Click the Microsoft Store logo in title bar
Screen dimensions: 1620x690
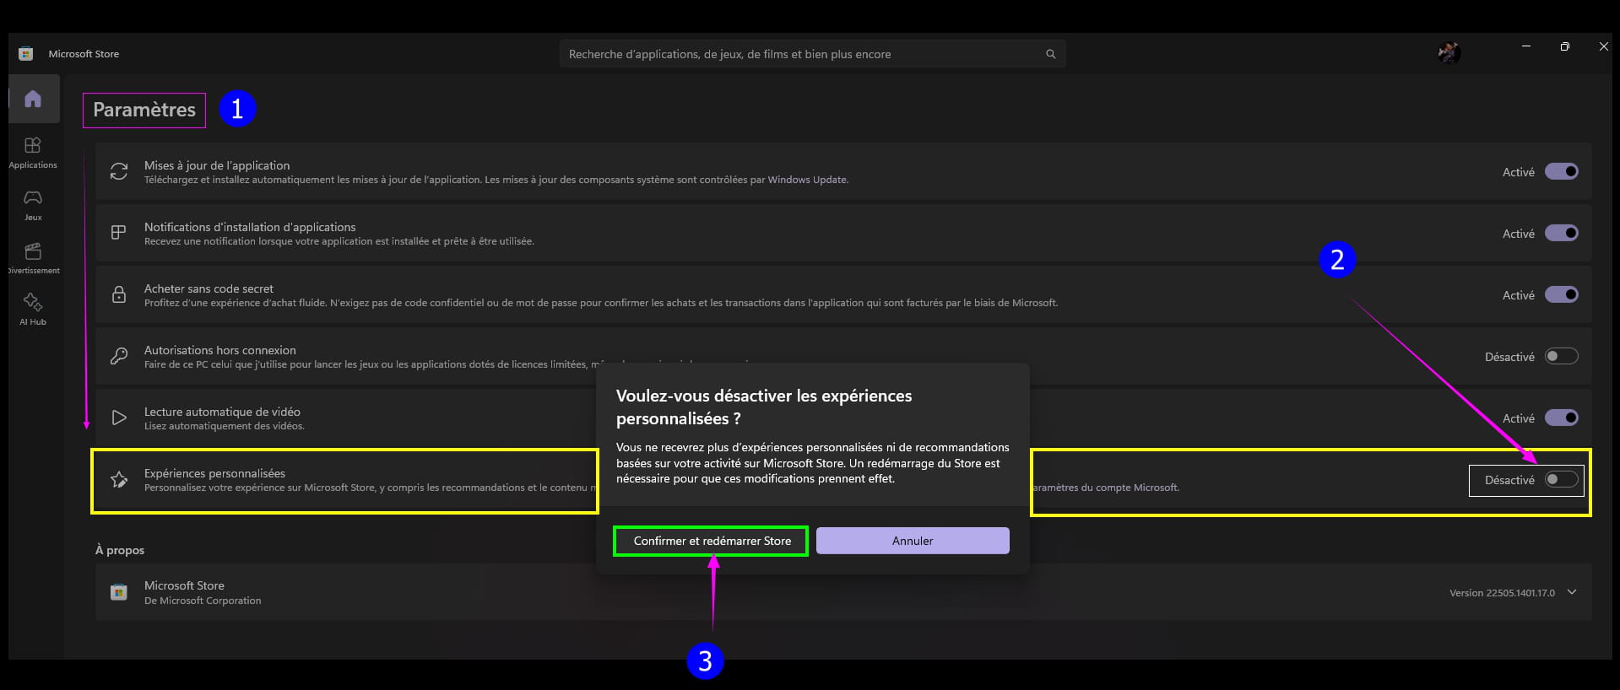pos(26,54)
